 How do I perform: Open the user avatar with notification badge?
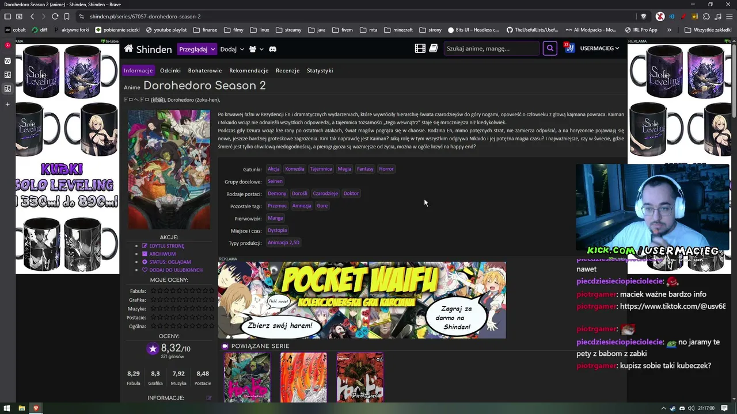(x=569, y=48)
